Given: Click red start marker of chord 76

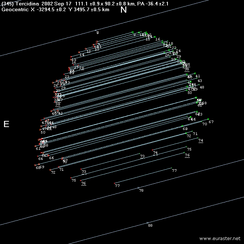Looking at the screenshot, I should click(80, 180).
